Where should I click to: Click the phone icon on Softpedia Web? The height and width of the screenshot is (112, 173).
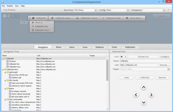coord(104,18)
